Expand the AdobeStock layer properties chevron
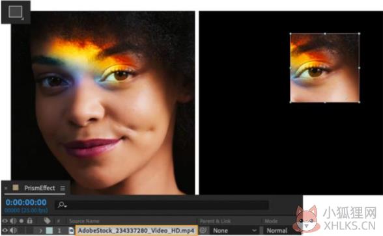383x236 pixels. (40, 230)
